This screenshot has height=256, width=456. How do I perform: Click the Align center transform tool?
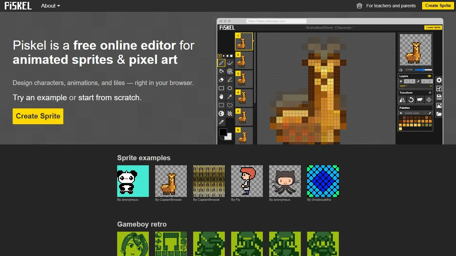click(429, 100)
